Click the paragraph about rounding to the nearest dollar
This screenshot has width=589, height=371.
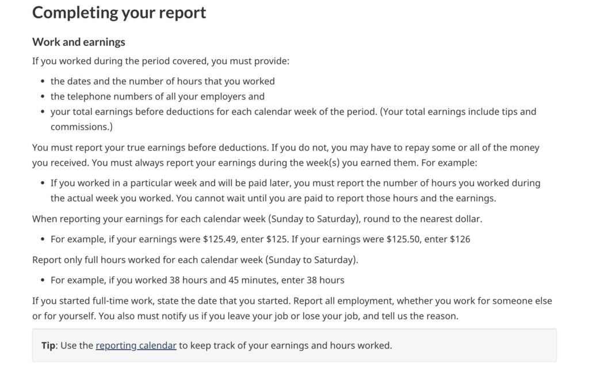pyautogui.click(x=257, y=219)
